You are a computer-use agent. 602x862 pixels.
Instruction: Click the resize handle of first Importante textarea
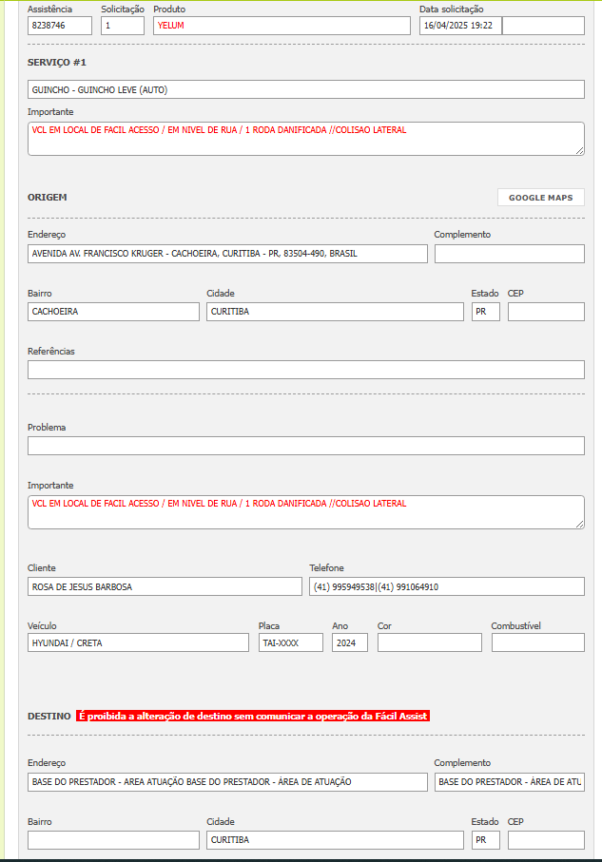click(580, 151)
